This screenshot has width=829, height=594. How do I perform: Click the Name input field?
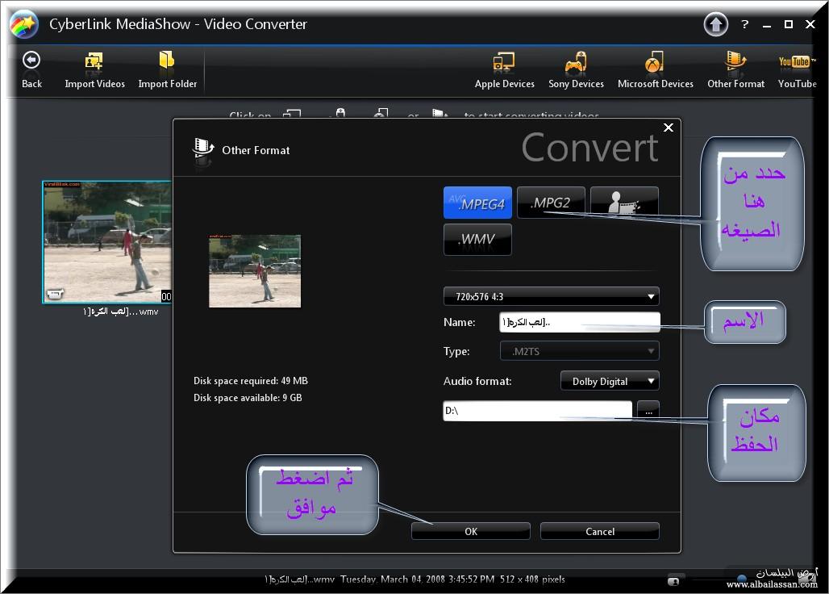[580, 322]
